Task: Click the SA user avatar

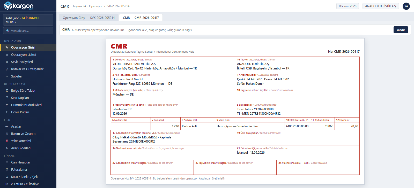Action: [406, 6]
